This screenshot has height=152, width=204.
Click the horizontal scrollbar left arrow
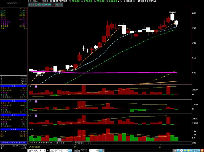pos(104,151)
